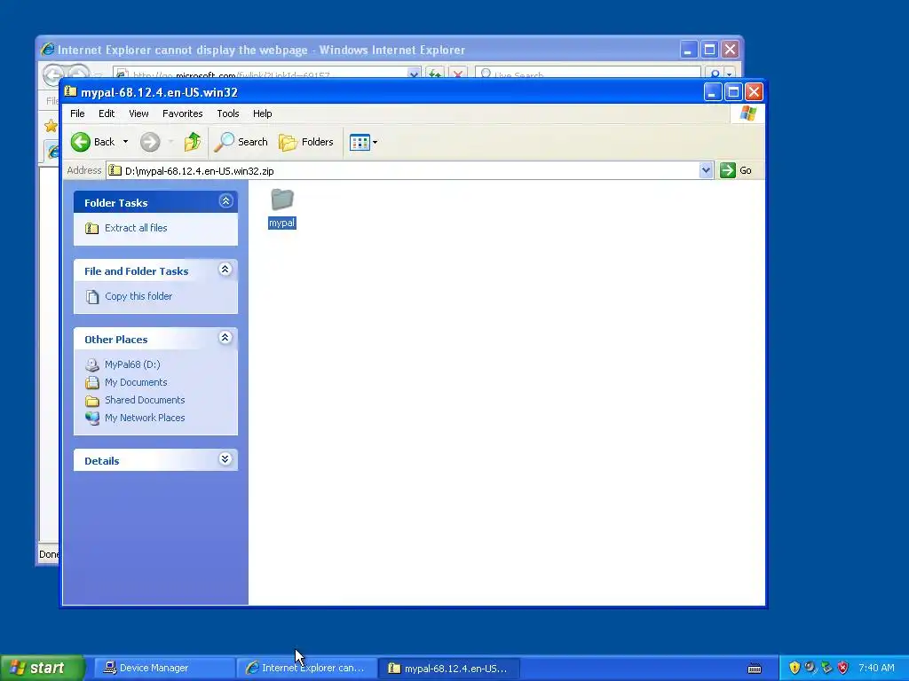Switch to Internet Explorer taskbar button
Image resolution: width=909 pixels, height=681 pixels.
pyautogui.click(x=306, y=669)
